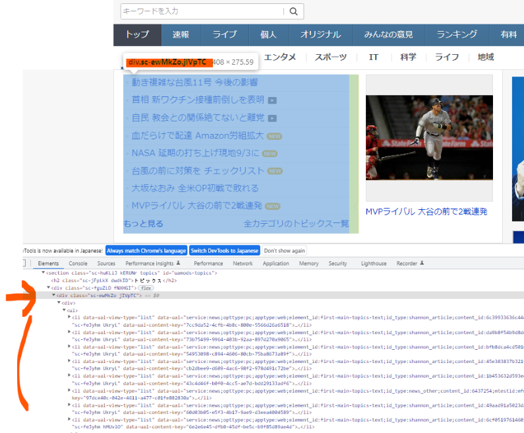Image resolution: width=524 pixels, height=433 pixels.
Task: Select the スポーツ category
Action: pos(331,57)
